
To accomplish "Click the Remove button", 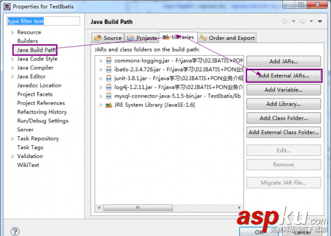I will click(x=283, y=165).
